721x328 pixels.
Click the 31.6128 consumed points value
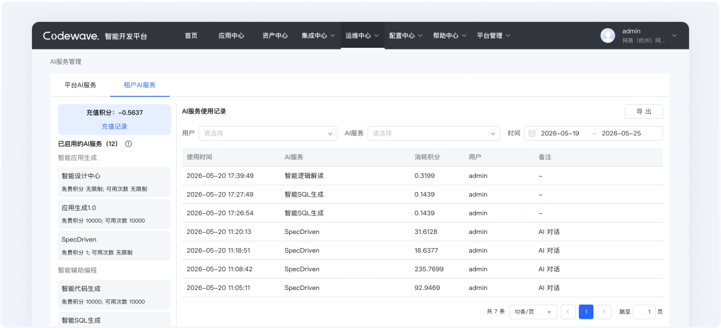[x=426, y=232]
